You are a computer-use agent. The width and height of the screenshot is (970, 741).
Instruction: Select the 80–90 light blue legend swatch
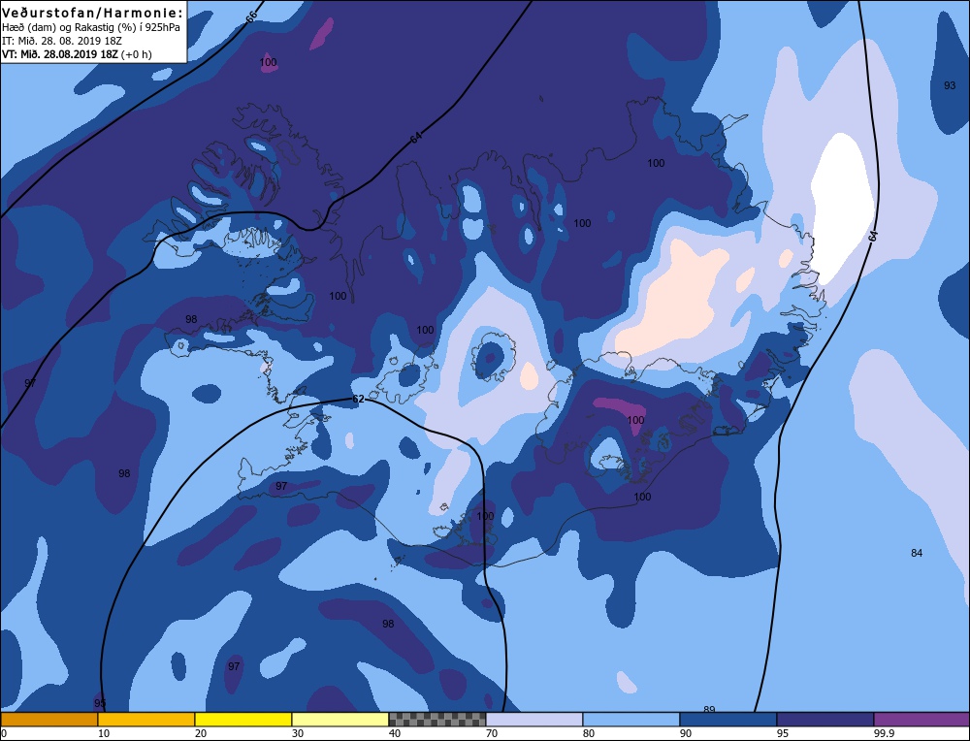631,720
